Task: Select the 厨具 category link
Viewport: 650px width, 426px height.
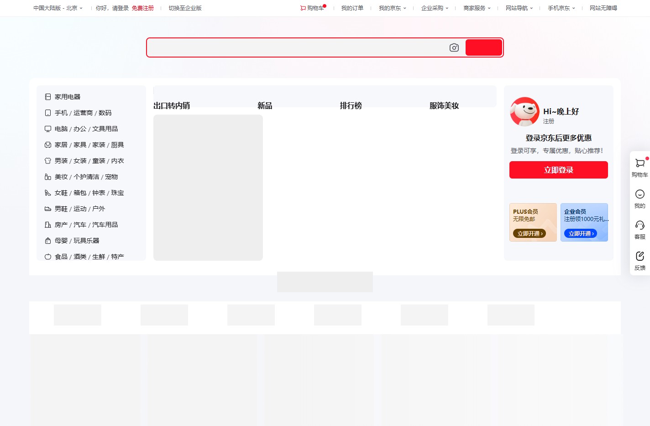Action: [x=117, y=145]
